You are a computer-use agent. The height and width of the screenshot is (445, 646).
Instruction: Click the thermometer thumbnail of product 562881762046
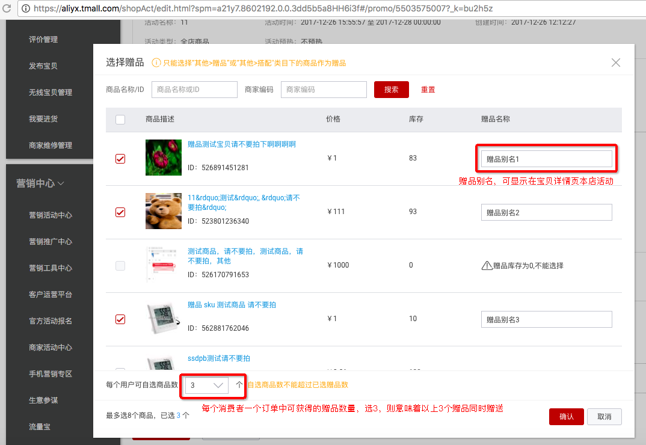(x=164, y=318)
